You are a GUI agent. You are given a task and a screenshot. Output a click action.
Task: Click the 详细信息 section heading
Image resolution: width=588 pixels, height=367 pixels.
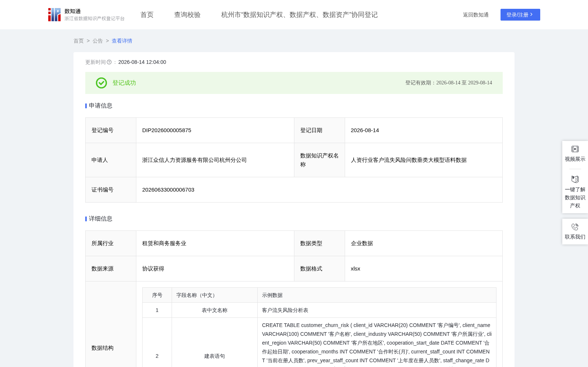[101, 219]
